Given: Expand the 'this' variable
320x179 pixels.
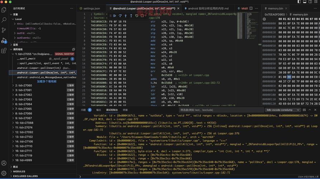Looking at the screenshot, I should coord(15,24).
